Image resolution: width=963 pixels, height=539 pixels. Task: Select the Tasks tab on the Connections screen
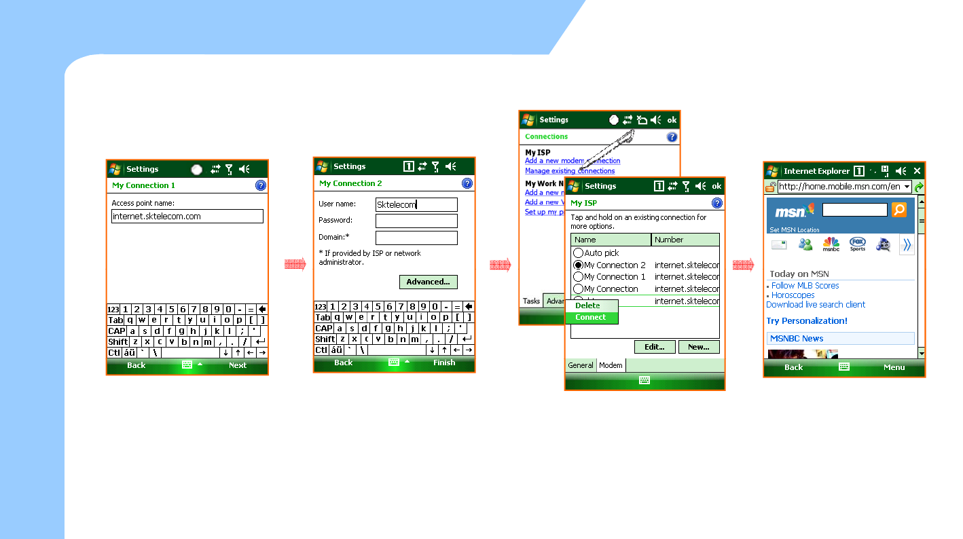click(532, 301)
